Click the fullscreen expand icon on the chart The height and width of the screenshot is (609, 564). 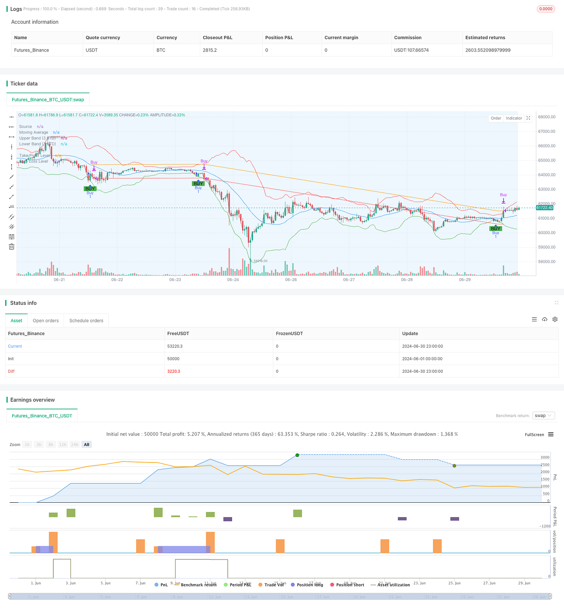tap(528, 118)
